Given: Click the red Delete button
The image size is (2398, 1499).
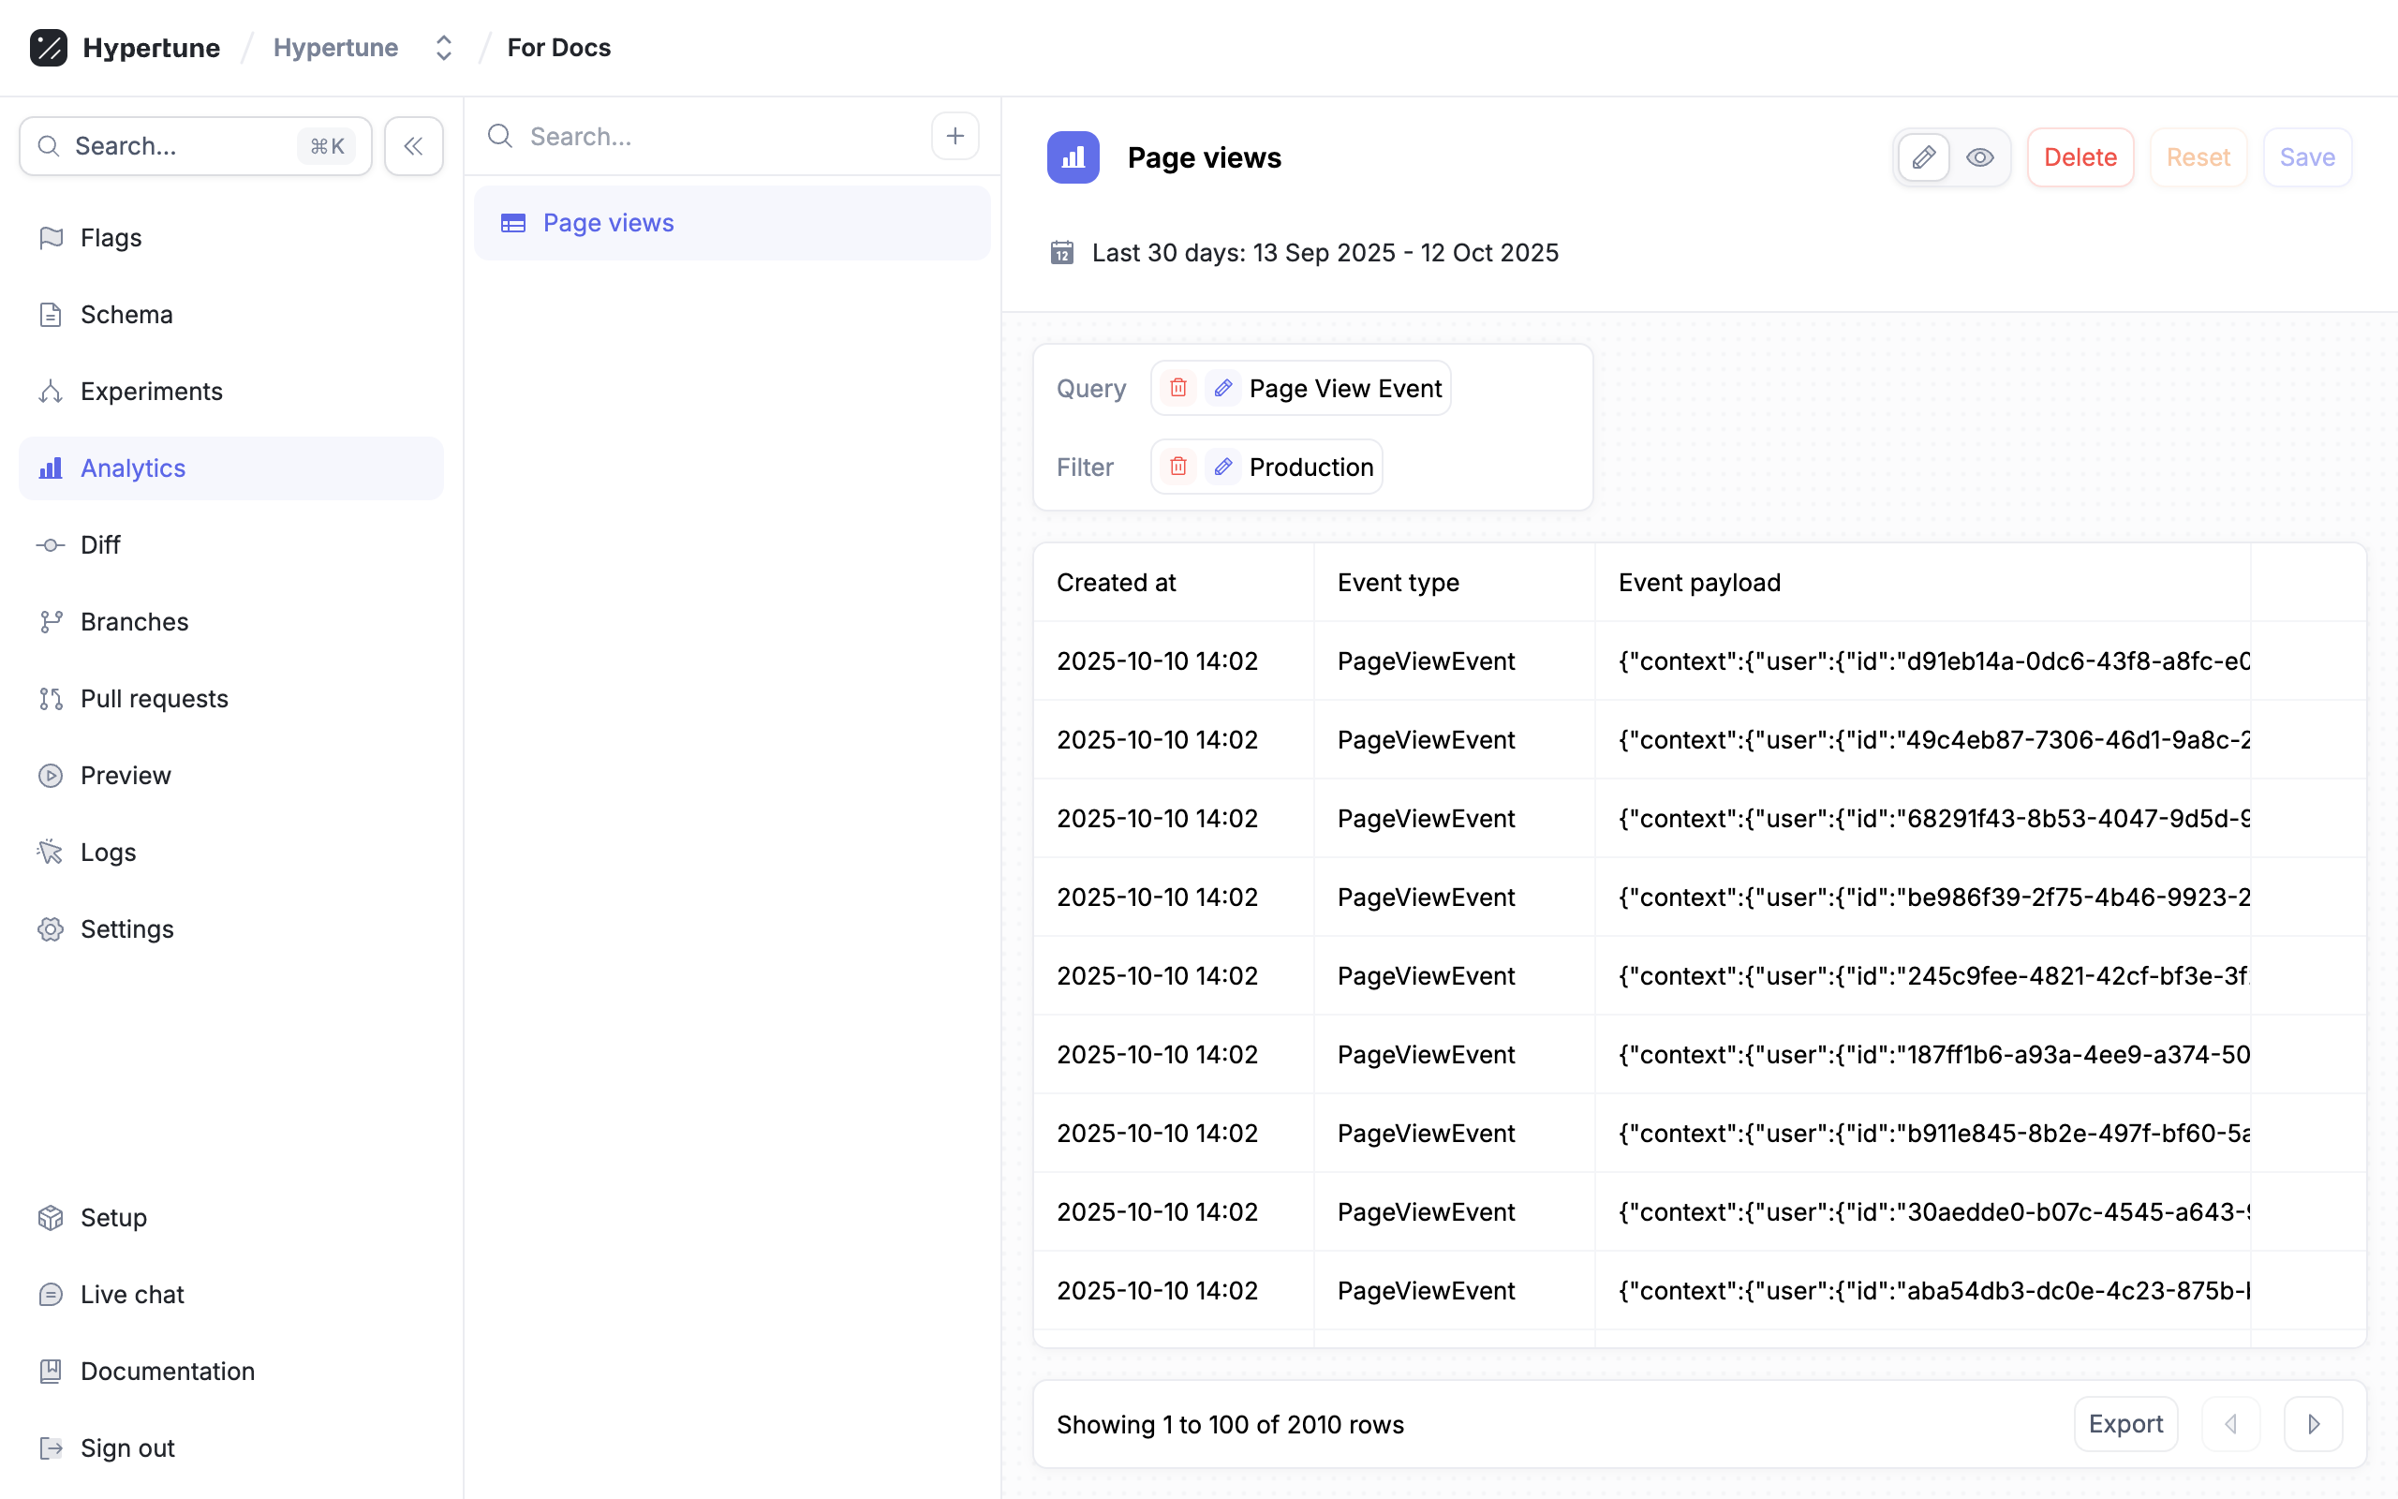Looking at the screenshot, I should (2079, 157).
